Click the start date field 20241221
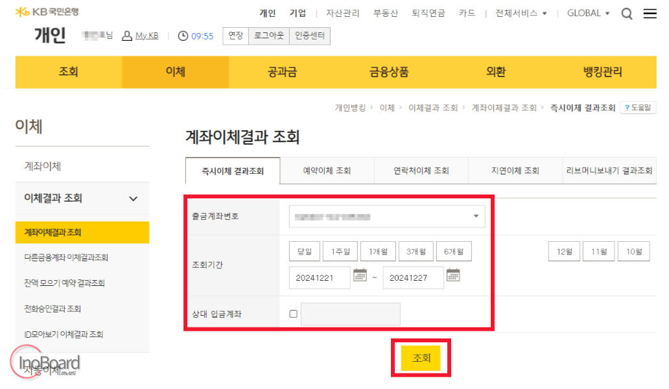Viewport: 669px width, 389px height. [x=320, y=277]
